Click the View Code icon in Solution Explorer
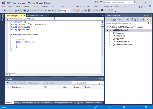 140,19
